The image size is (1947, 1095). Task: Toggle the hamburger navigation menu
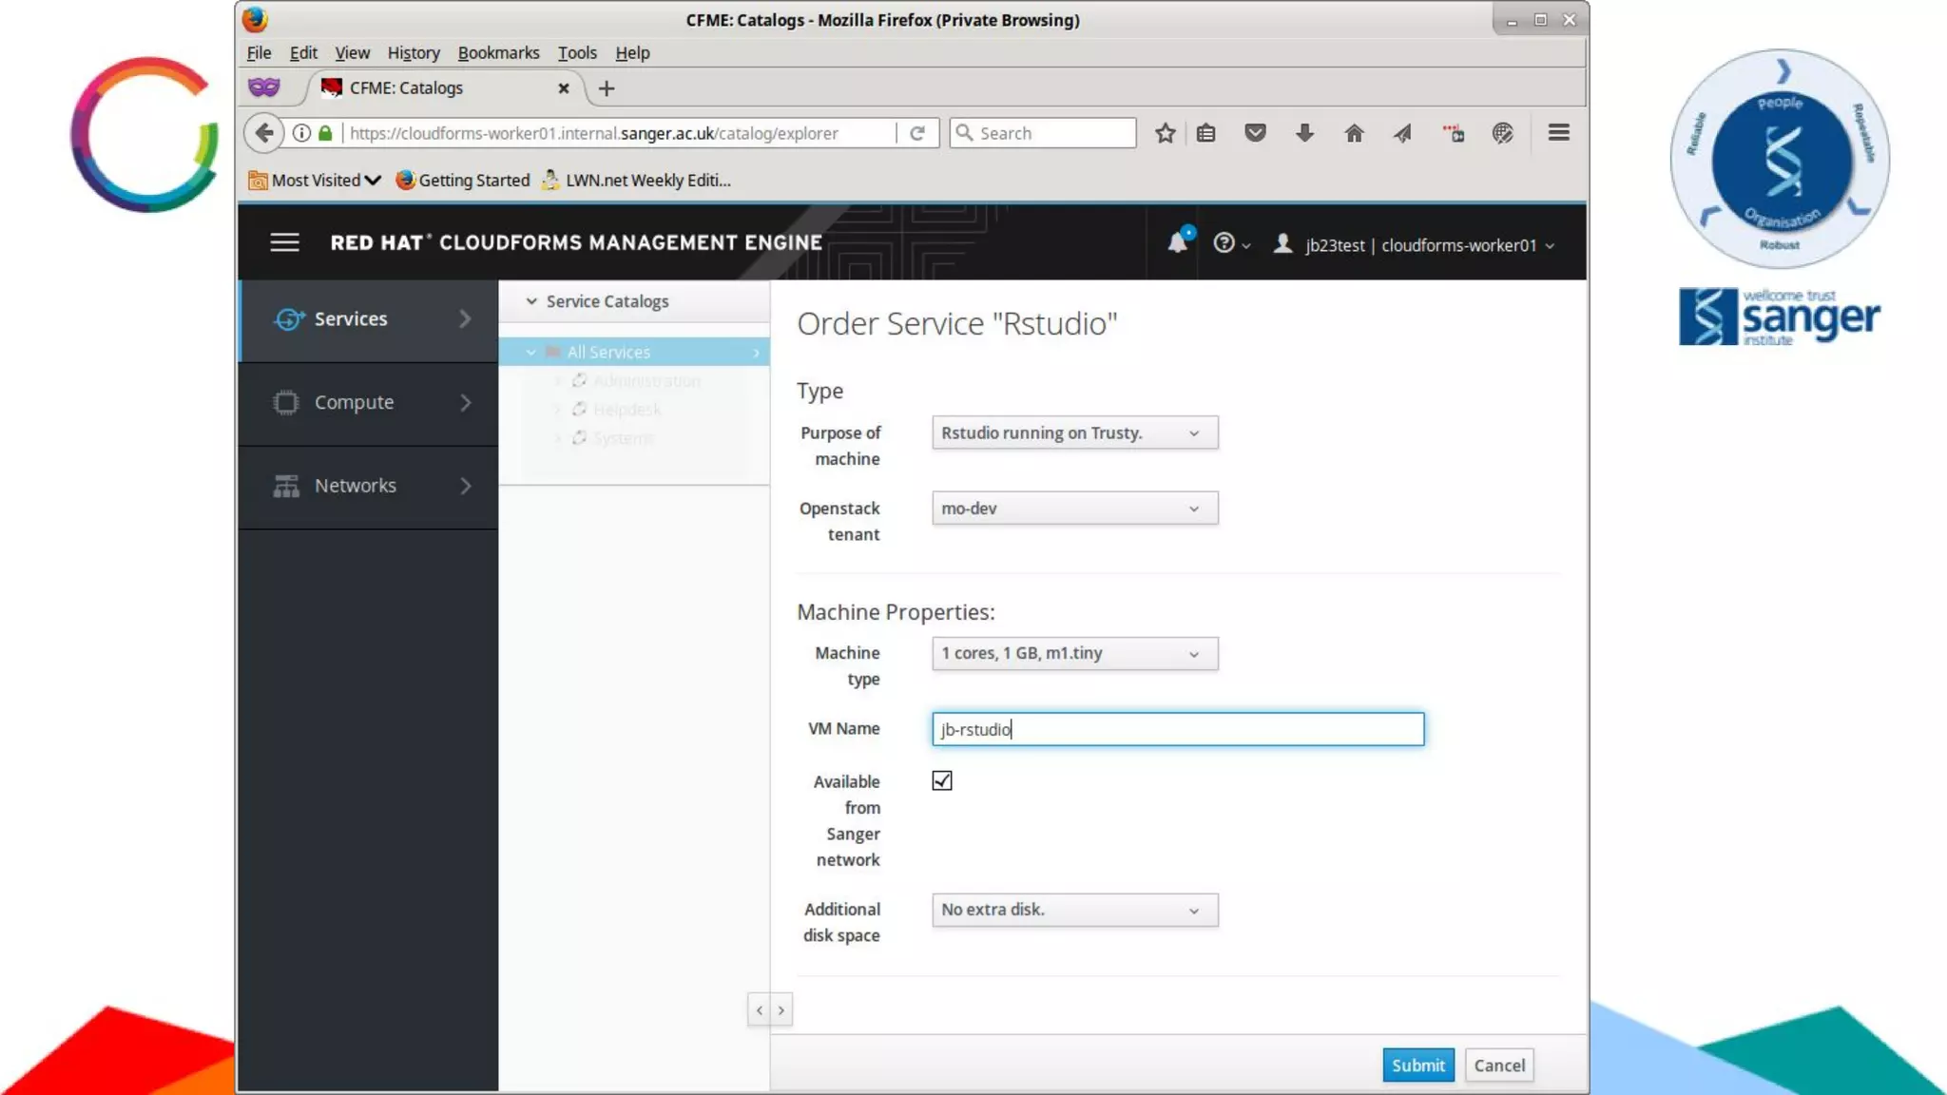pyautogui.click(x=284, y=242)
